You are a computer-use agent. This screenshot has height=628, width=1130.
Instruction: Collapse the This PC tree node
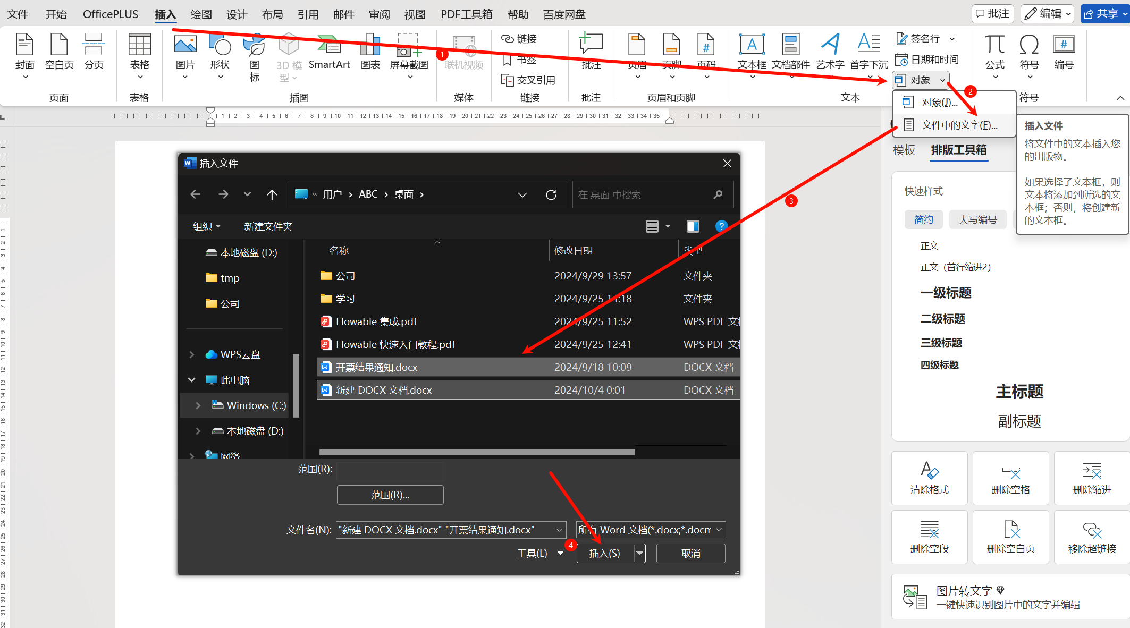192,380
